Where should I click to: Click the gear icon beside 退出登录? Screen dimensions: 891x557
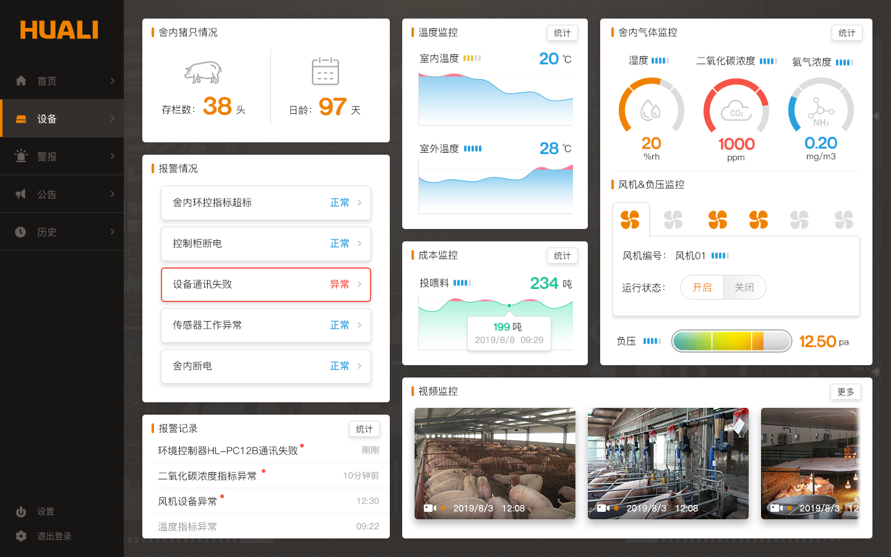pos(21,536)
